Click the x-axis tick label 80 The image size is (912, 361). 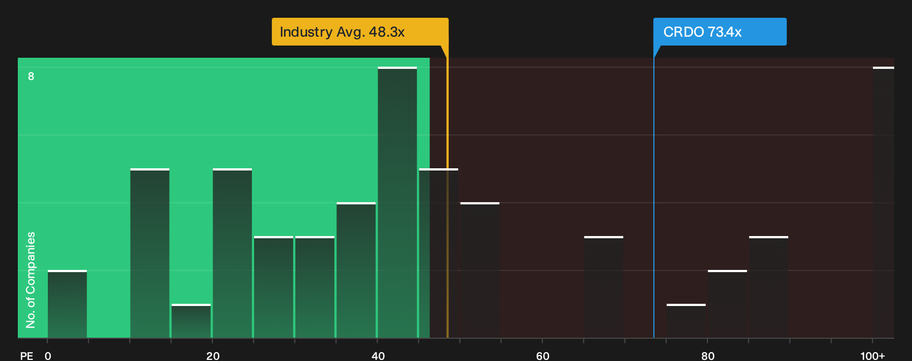click(708, 355)
